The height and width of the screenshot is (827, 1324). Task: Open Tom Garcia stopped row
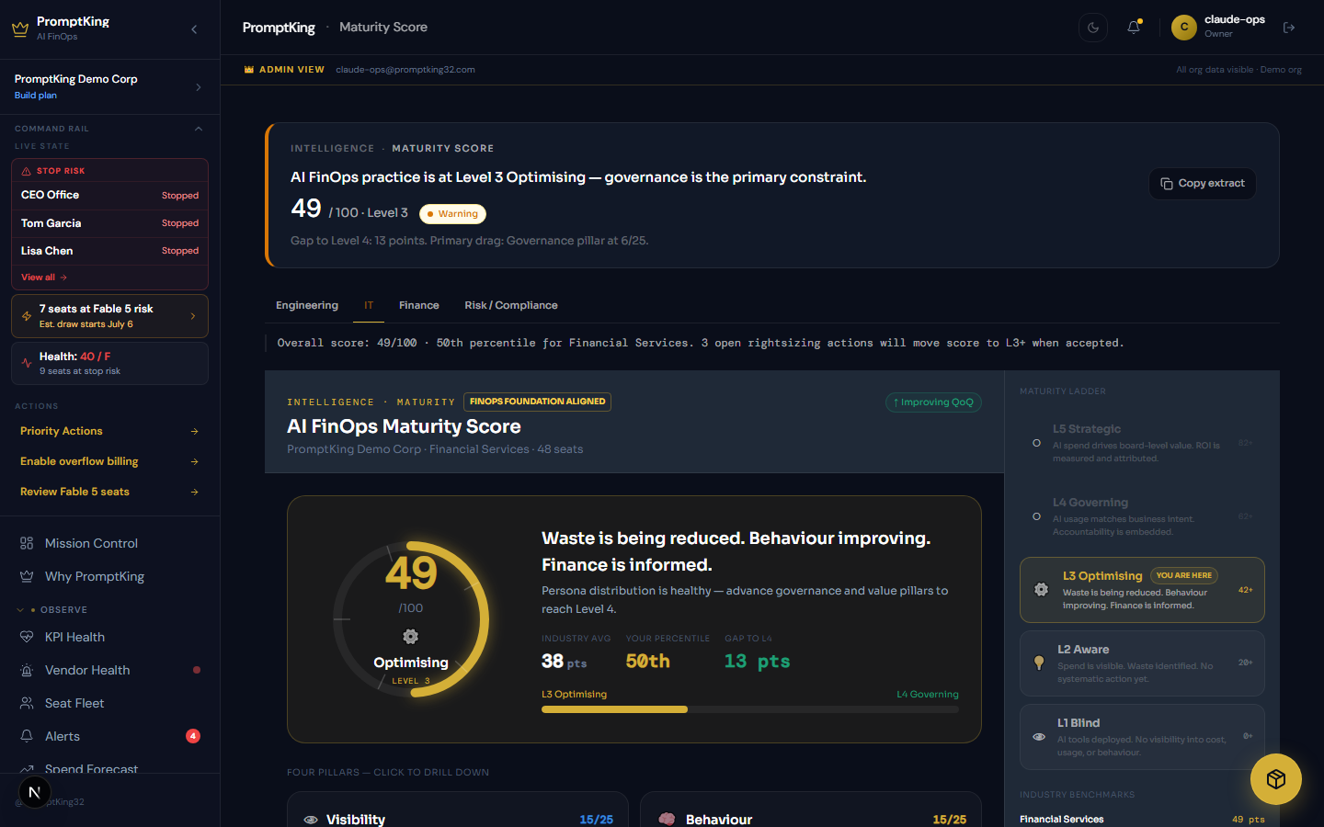(x=109, y=223)
